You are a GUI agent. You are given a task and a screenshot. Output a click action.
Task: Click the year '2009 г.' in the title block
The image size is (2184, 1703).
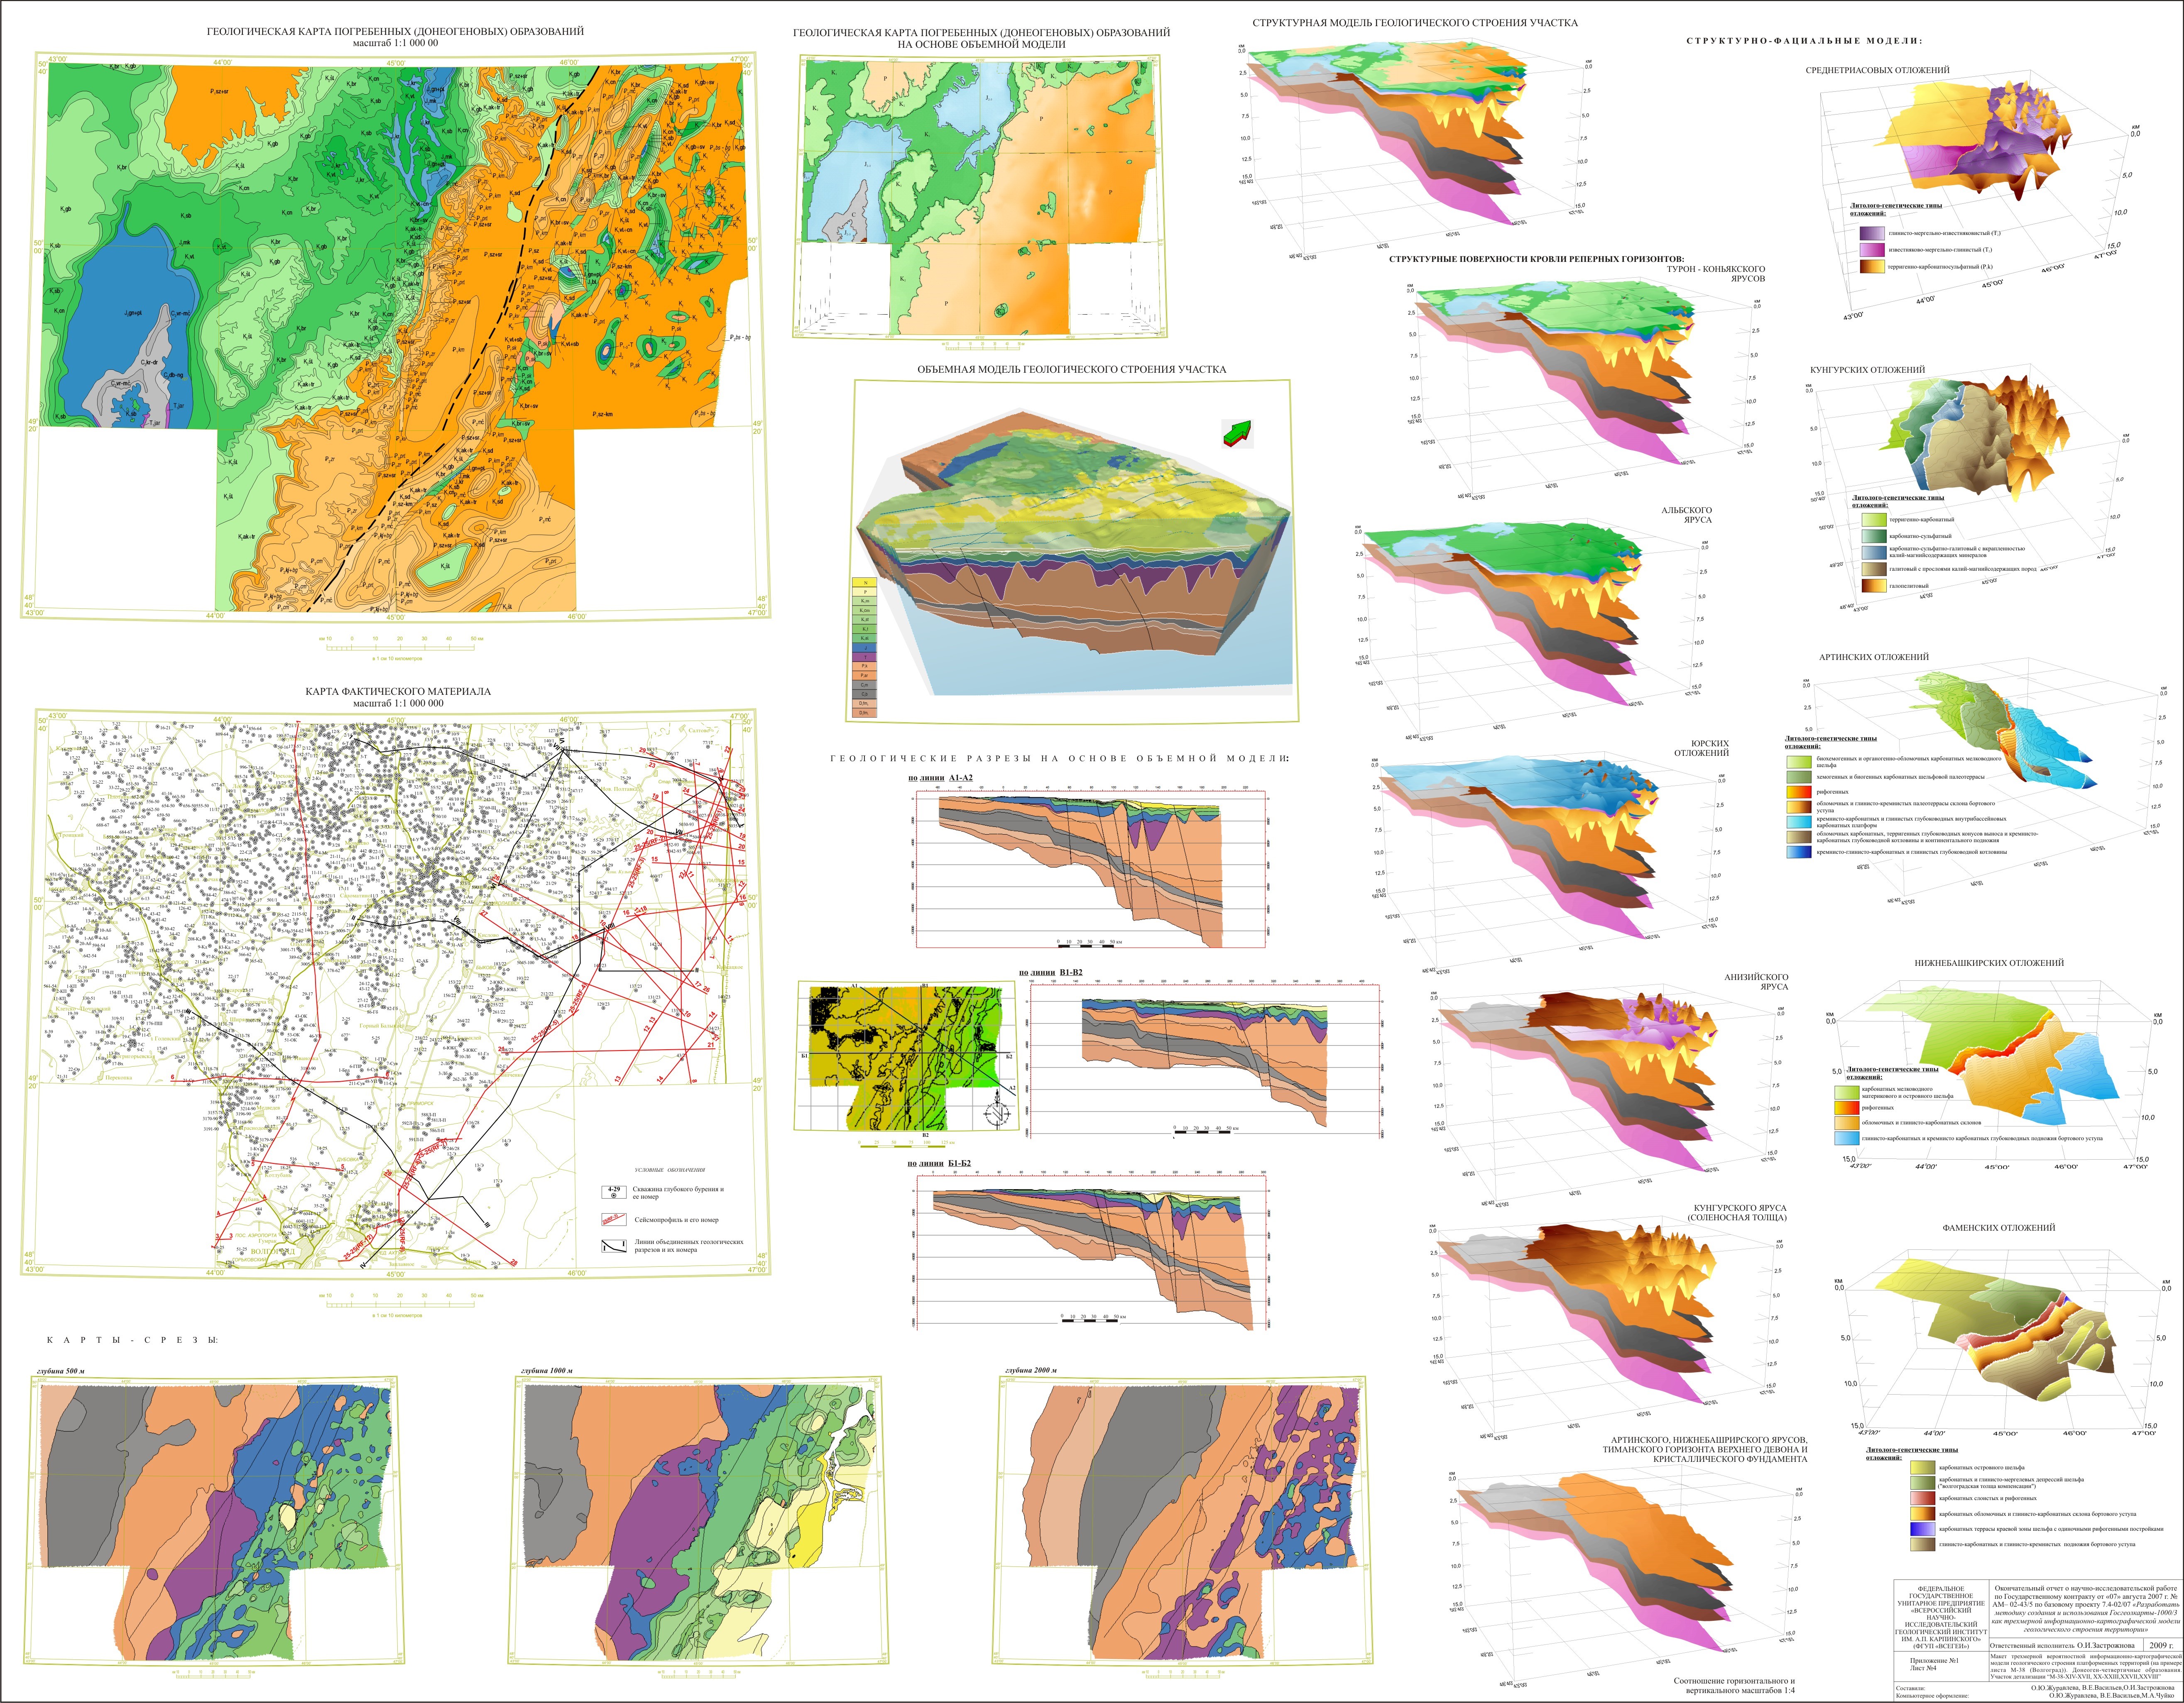(2161, 1646)
